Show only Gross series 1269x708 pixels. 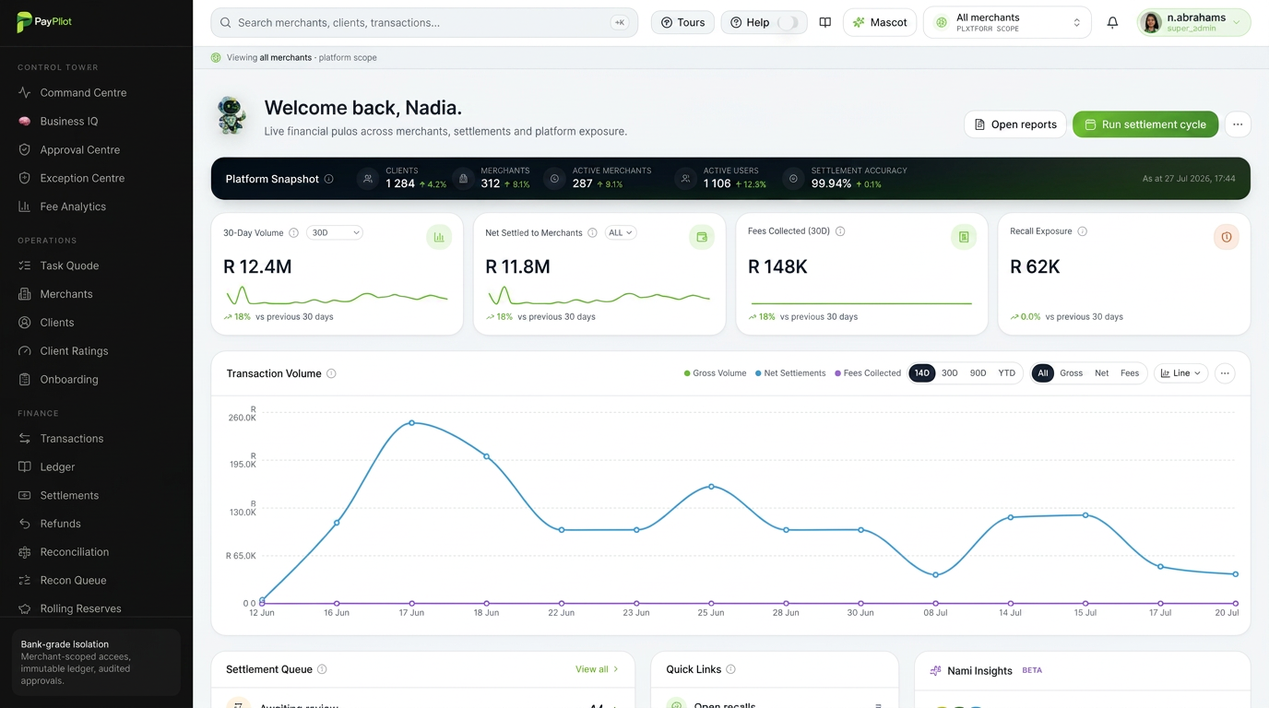pyautogui.click(x=1071, y=373)
